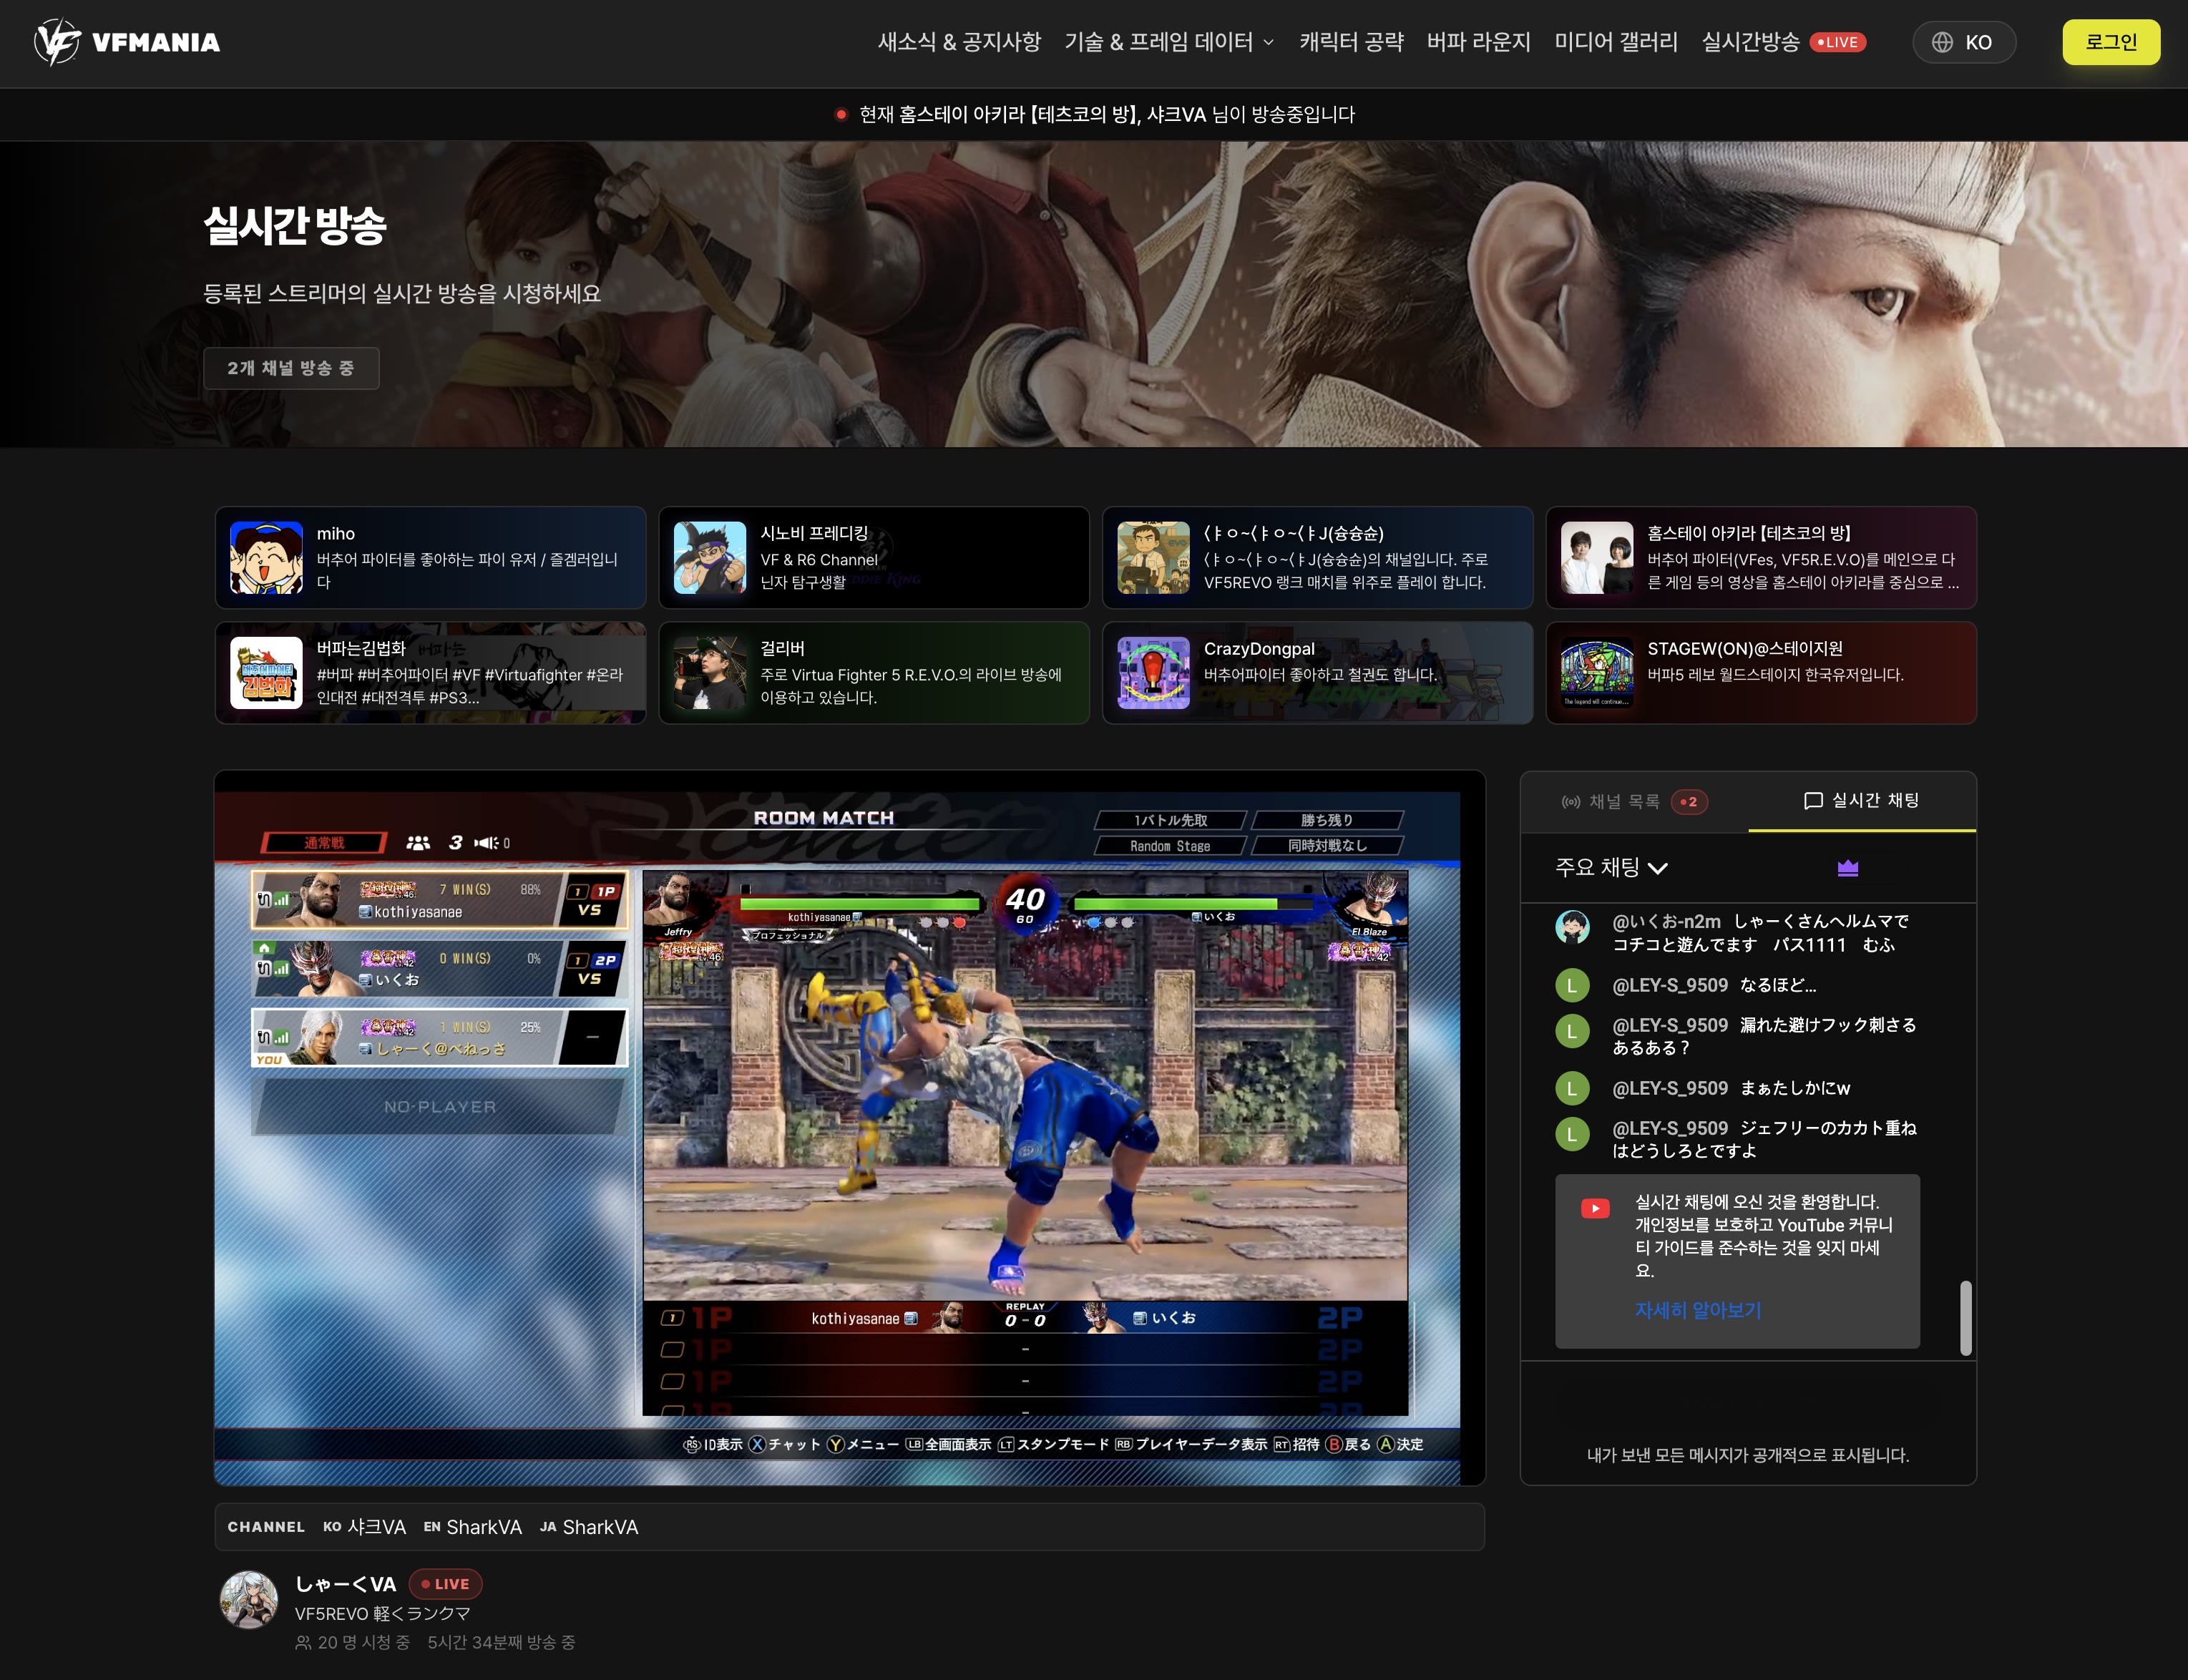This screenshot has height=1680, width=2188.
Task: Expand the 기술 & 프레임 데이터 menu
Action: (1169, 42)
